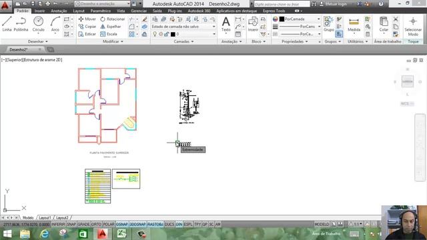Click the WCS coordinate system label
The width and height of the screenshot is (427, 240).
407,104
